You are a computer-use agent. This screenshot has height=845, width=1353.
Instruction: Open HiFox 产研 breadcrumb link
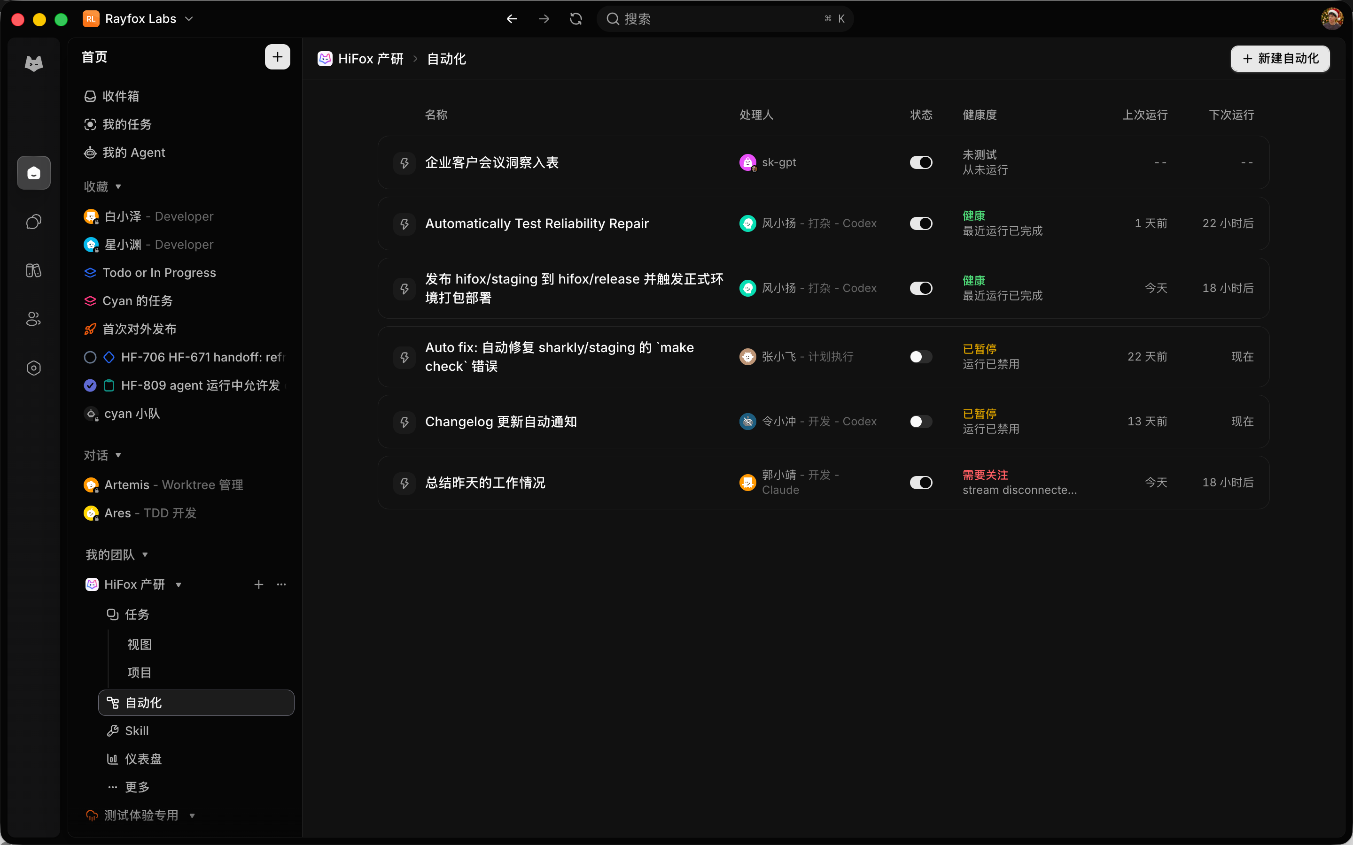point(371,59)
